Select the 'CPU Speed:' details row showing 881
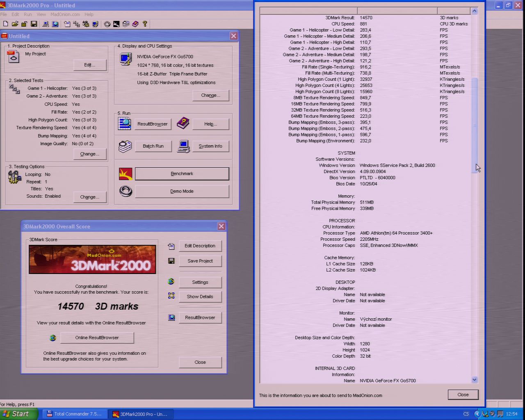Image resolution: width=525 pixels, height=420 pixels. 365,24
